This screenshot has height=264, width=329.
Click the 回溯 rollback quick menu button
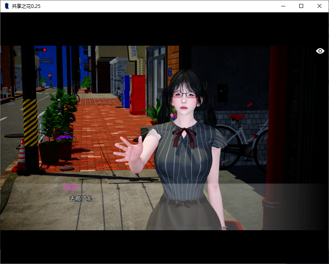coord(107,228)
